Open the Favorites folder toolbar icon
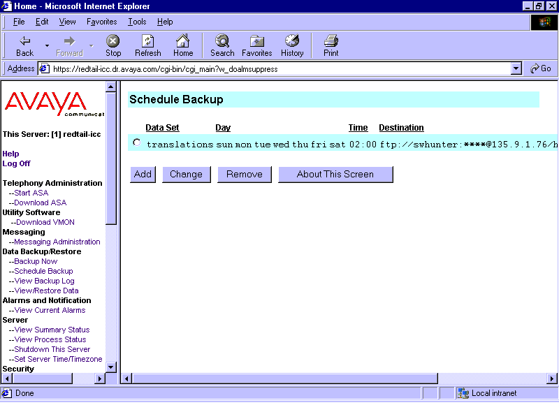Screen dimensions: 559x419 coord(256,41)
